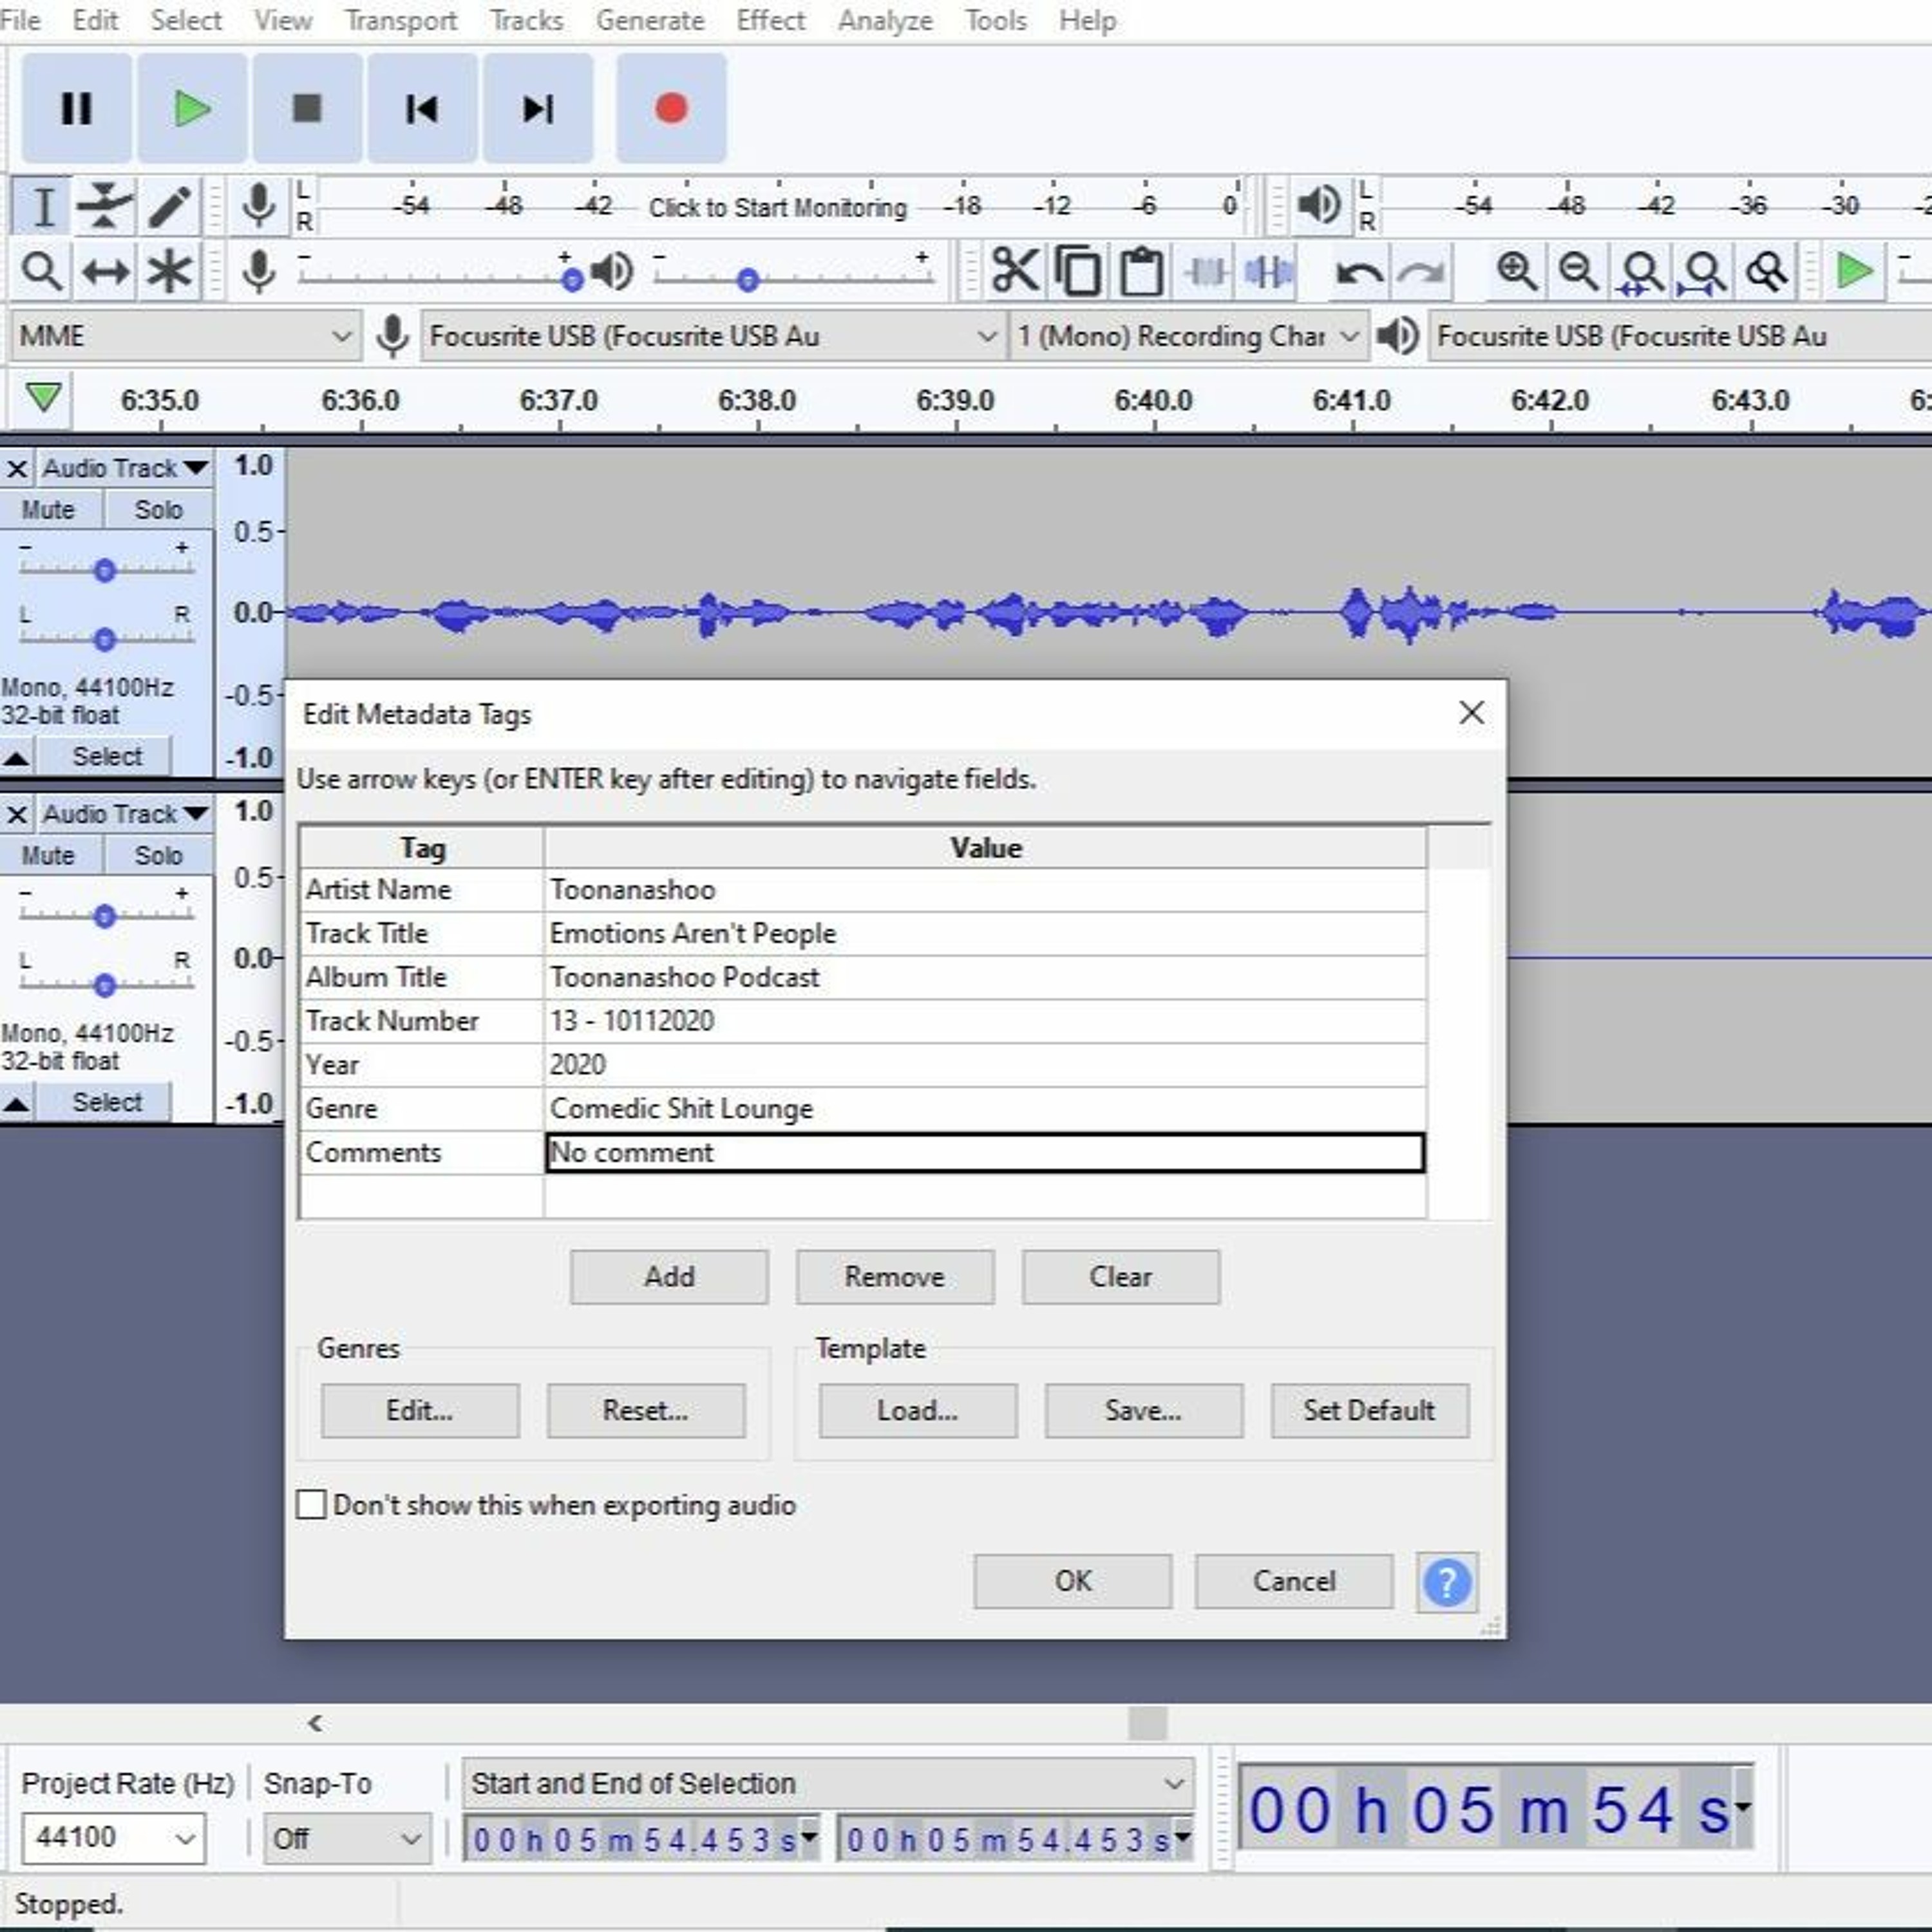Viewport: 1932px width, 1932px height.
Task: Click the Template Set Default button
Action: [x=1370, y=1411]
